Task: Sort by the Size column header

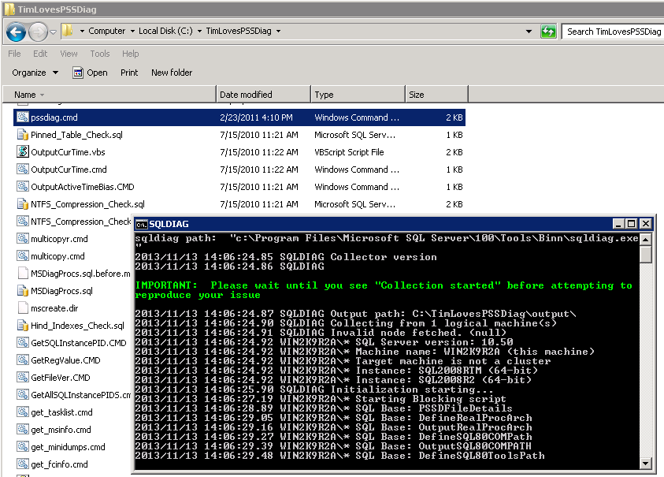Action: 436,95
